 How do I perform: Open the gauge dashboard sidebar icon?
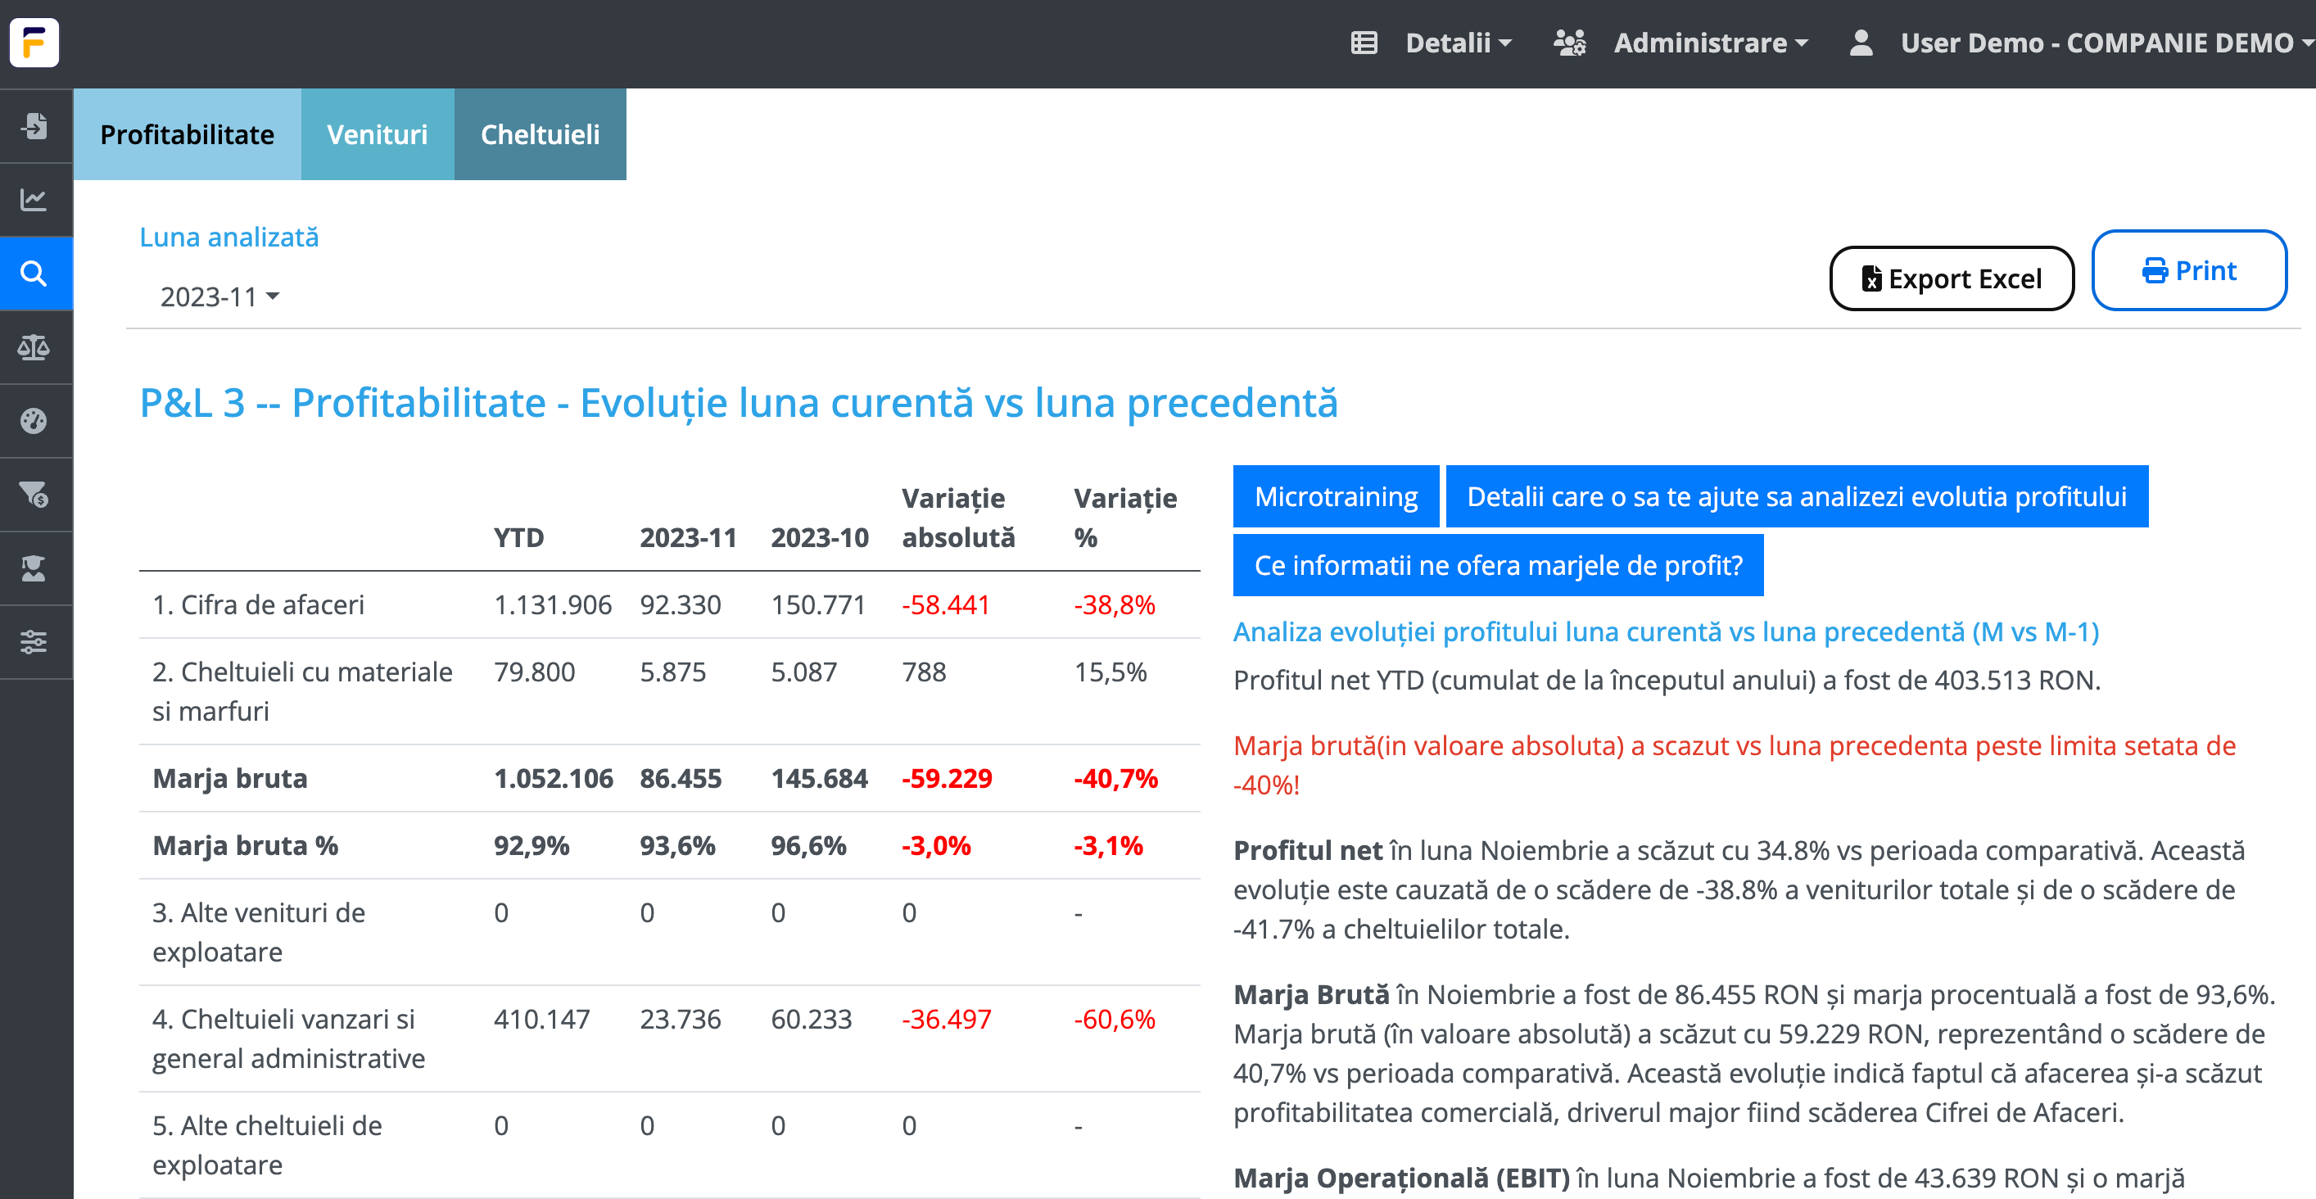tap(34, 421)
